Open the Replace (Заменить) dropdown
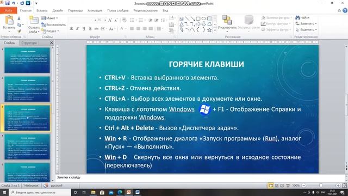The width and height of the screenshot is (348, 196). point(306,23)
